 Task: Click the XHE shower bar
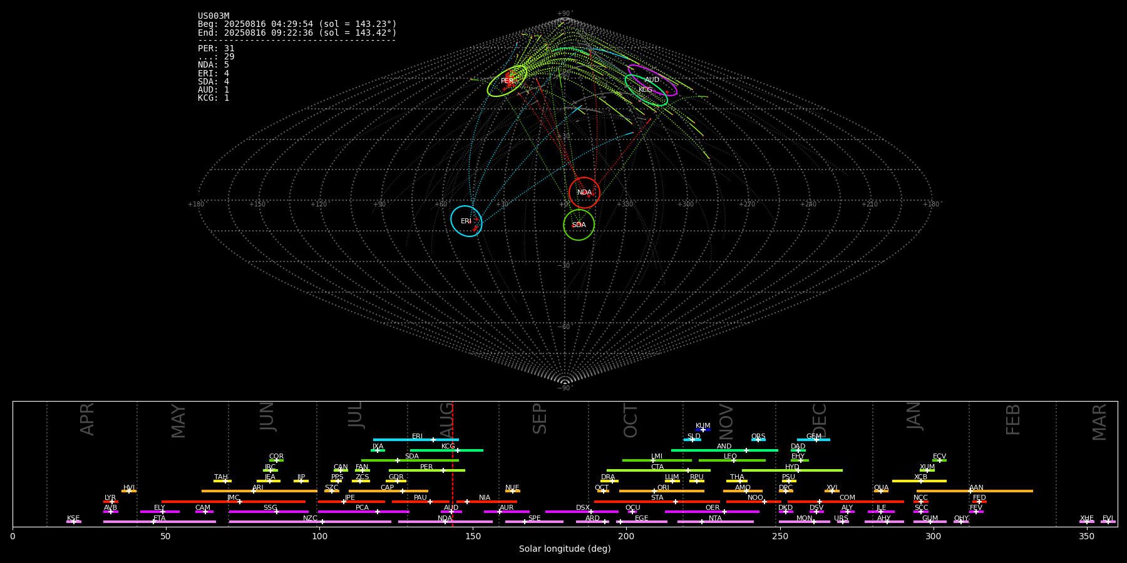(x=1087, y=522)
